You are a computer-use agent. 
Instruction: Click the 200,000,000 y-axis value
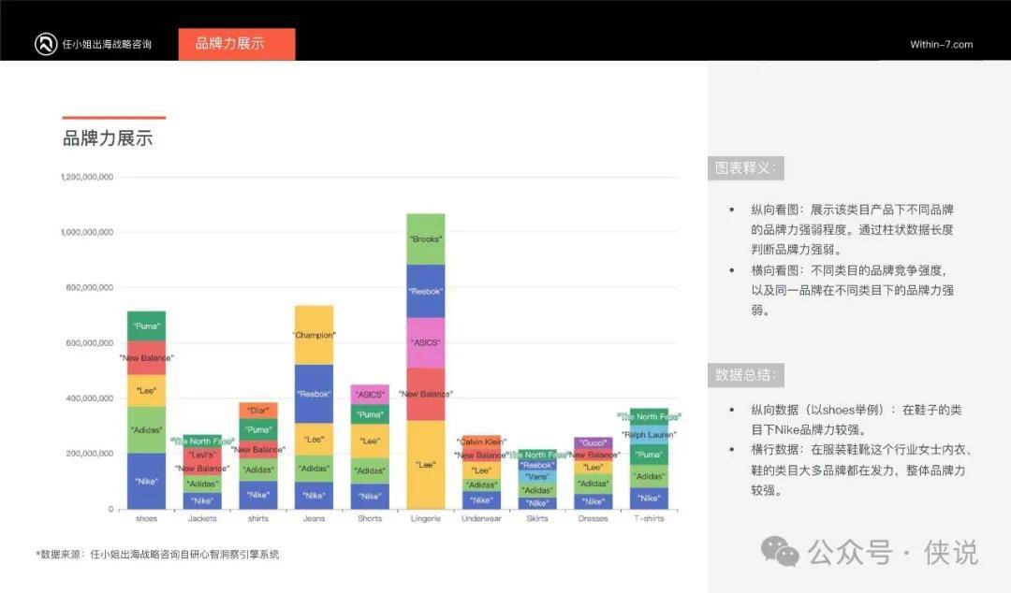[90, 454]
